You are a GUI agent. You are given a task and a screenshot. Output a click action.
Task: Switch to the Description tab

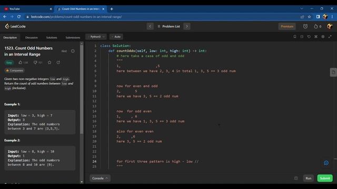[10, 37]
